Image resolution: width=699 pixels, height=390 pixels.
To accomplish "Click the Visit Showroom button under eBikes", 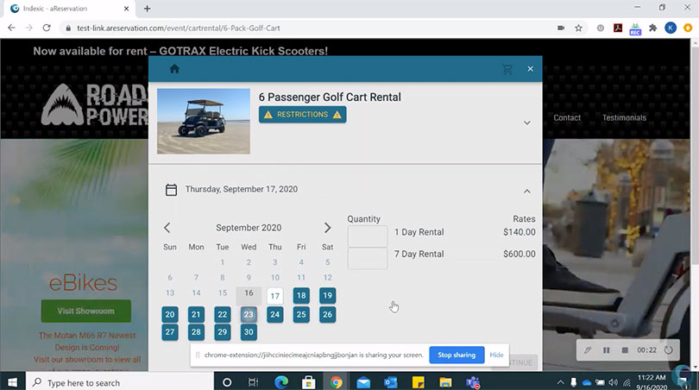I will pos(86,311).
